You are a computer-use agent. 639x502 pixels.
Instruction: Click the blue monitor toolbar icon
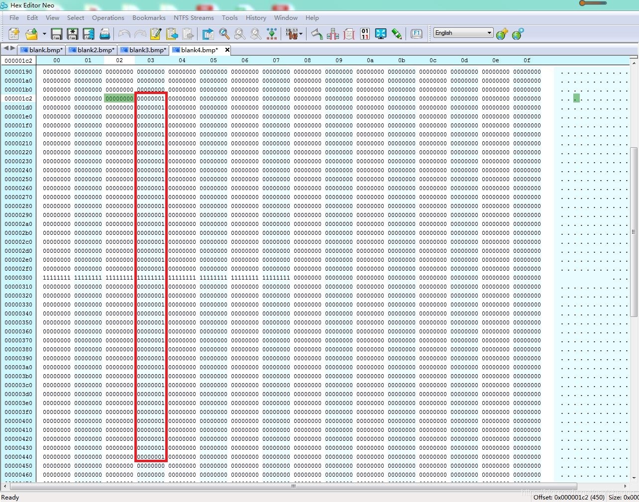(381, 34)
